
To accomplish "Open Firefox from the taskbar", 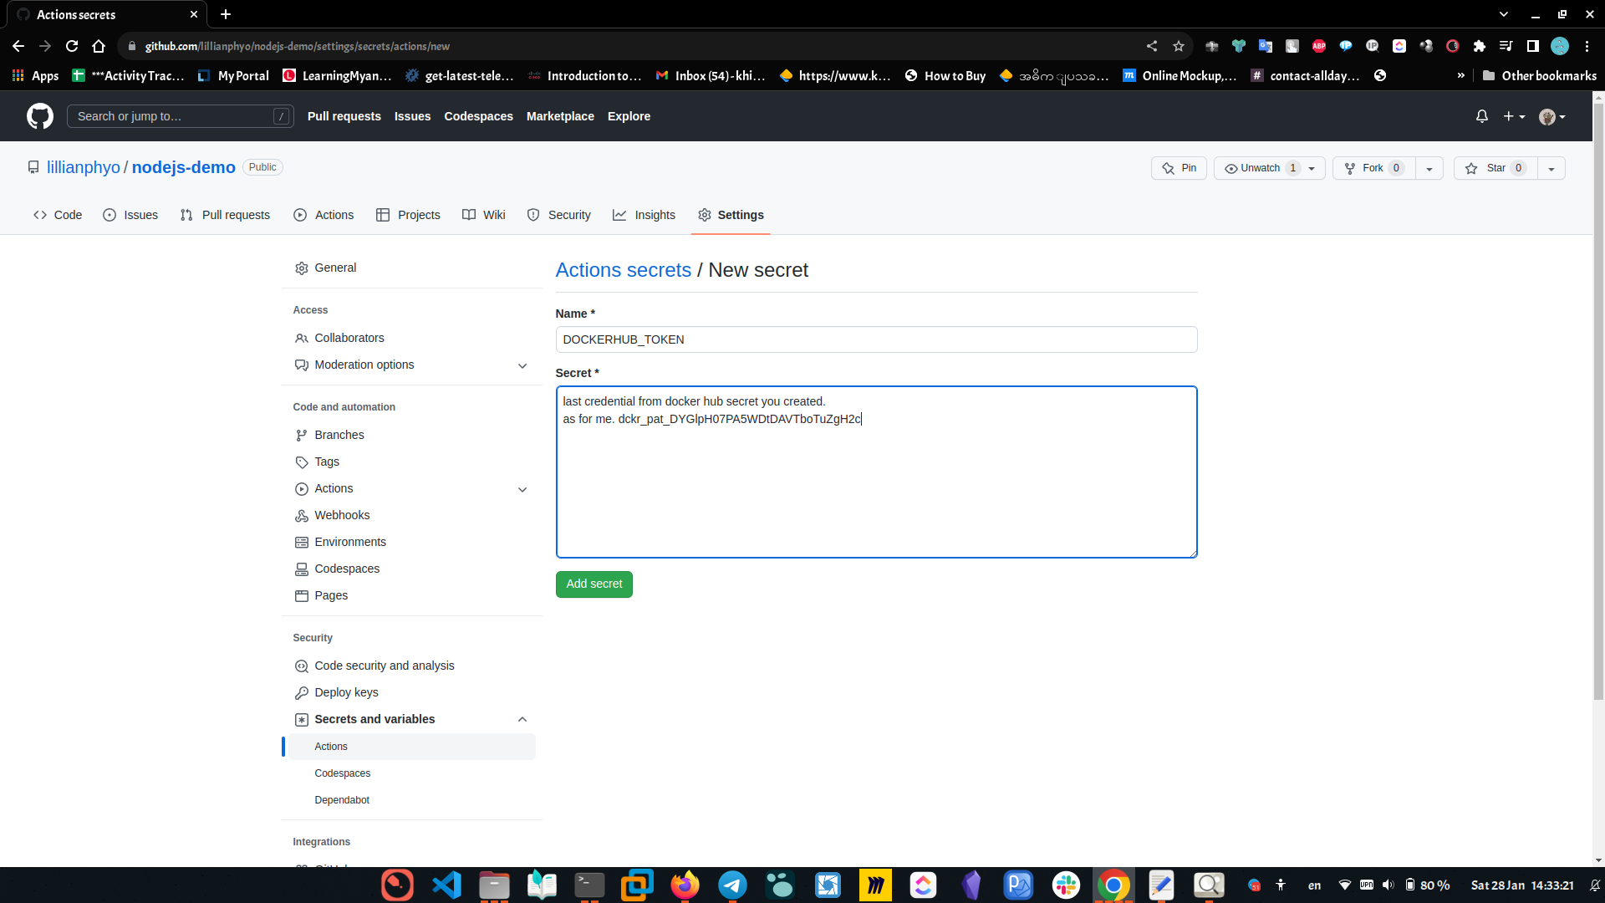I will (x=685, y=885).
